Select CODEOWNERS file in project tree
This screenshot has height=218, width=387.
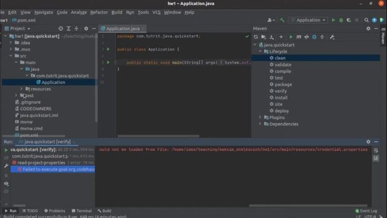click(36, 109)
